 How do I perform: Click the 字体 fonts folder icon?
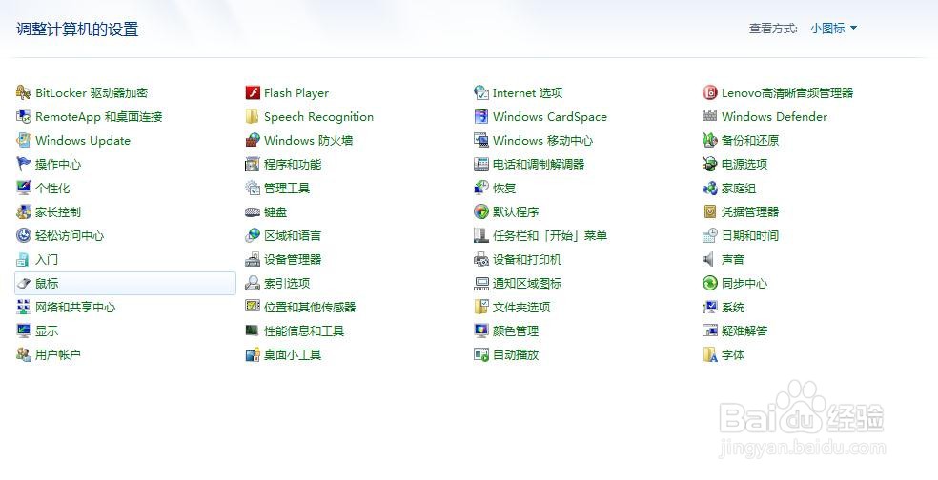710,354
